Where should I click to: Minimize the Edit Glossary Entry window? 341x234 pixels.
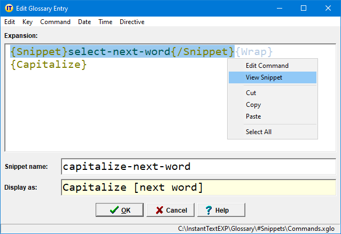point(280,8)
